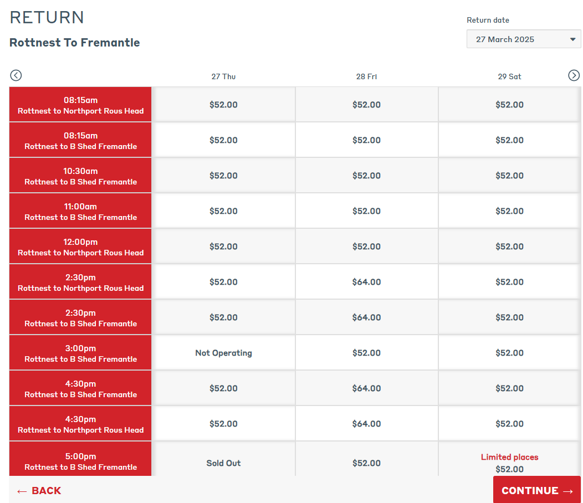
Task: Pick $64.00 4:30pm Northport Rous Head Friday
Action: (367, 424)
